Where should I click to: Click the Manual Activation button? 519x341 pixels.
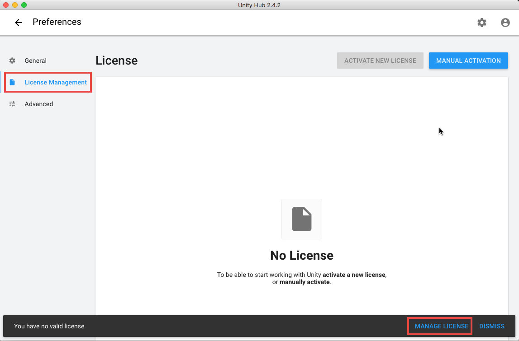pos(468,61)
